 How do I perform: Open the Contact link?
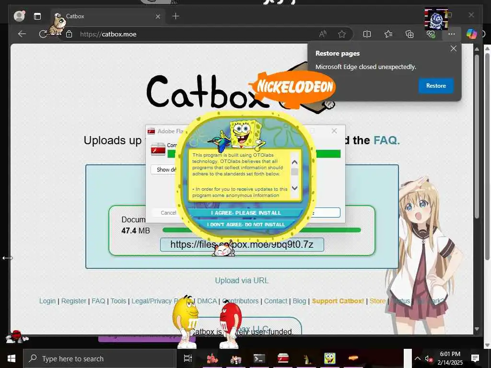click(276, 301)
